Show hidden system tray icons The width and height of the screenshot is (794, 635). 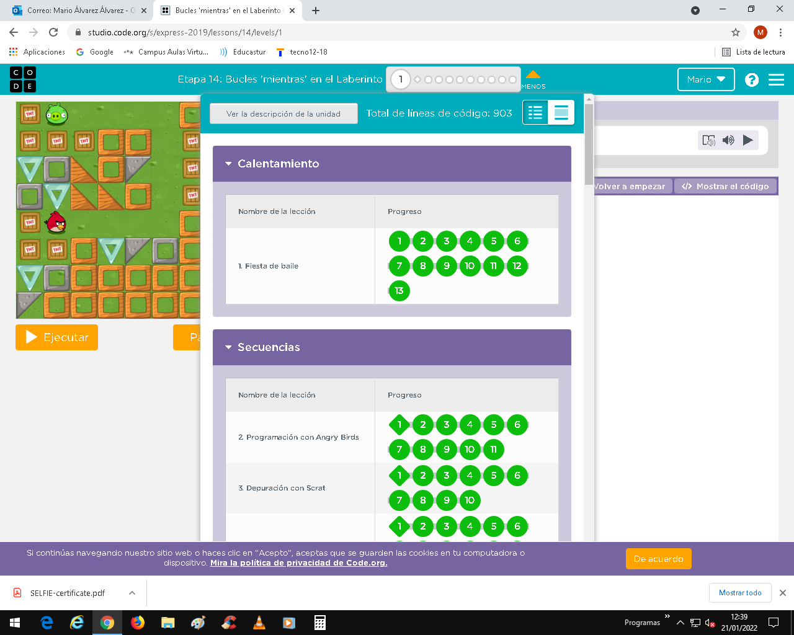click(680, 623)
